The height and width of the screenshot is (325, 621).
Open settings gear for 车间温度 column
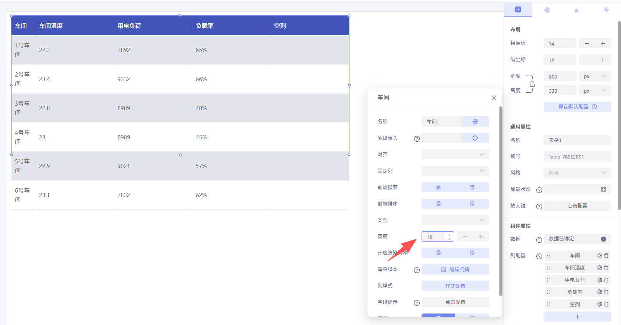[600, 268]
